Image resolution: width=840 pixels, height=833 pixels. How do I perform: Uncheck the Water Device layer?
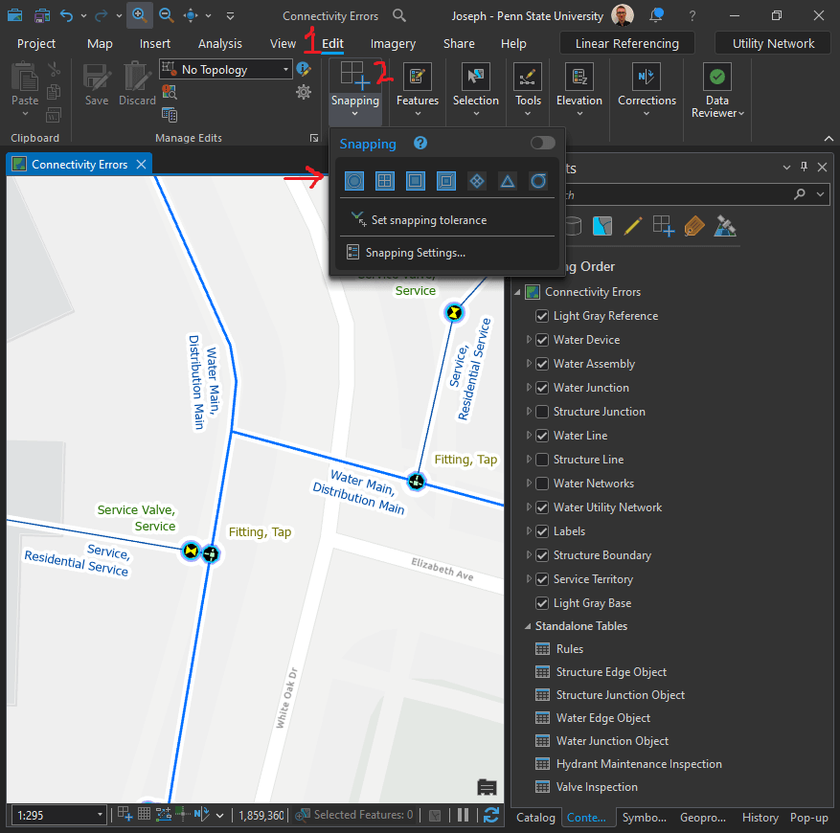[543, 340]
